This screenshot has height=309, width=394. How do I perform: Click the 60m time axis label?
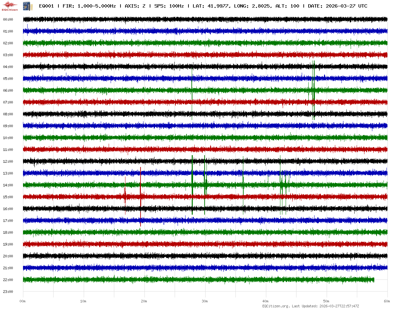point(387,301)
